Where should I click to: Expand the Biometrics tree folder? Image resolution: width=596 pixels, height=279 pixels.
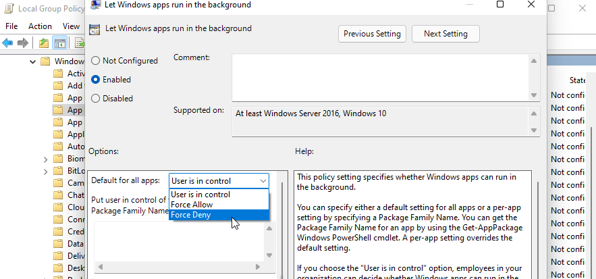(45, 159)
